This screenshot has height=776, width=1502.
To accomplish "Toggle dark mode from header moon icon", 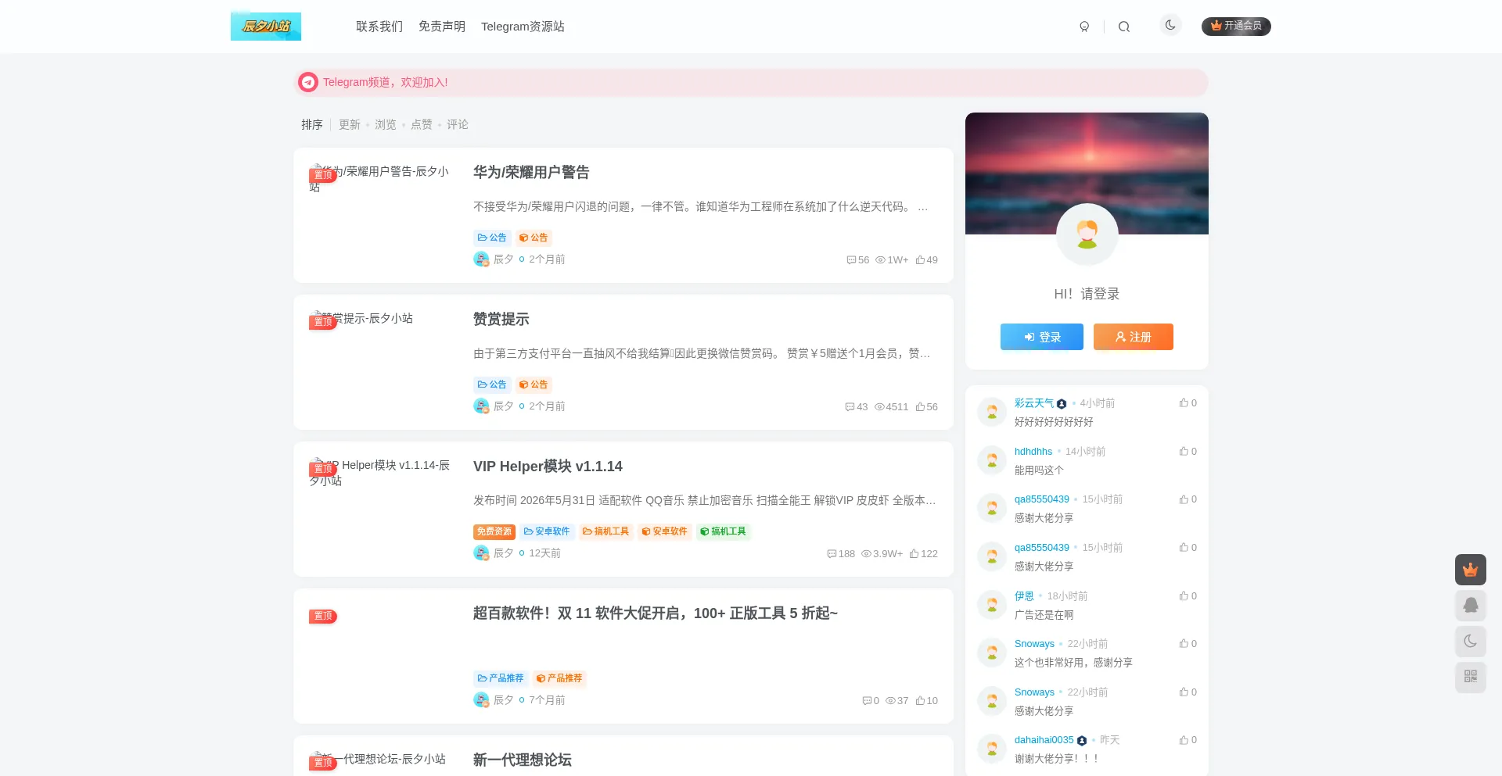I will [x=1170, y=25].
